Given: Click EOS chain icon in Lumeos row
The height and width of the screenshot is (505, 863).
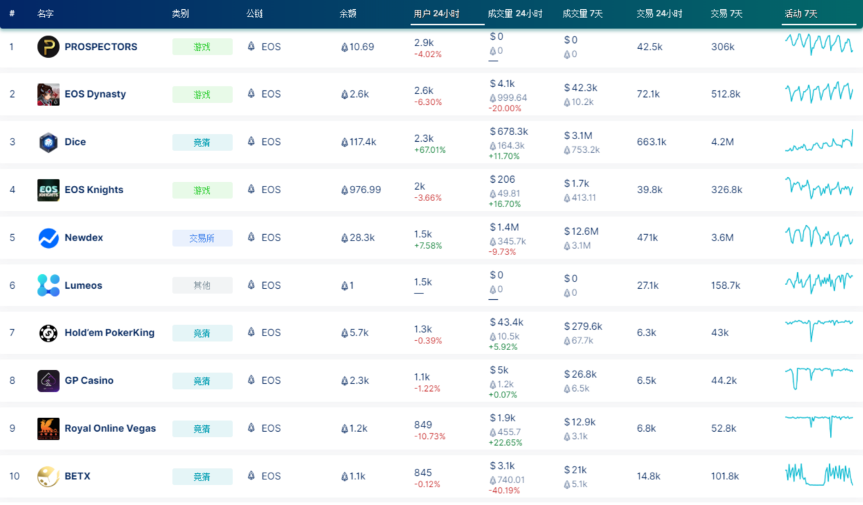Looking at the screenshot, I should pyautogui.click(x=251, y=285).
